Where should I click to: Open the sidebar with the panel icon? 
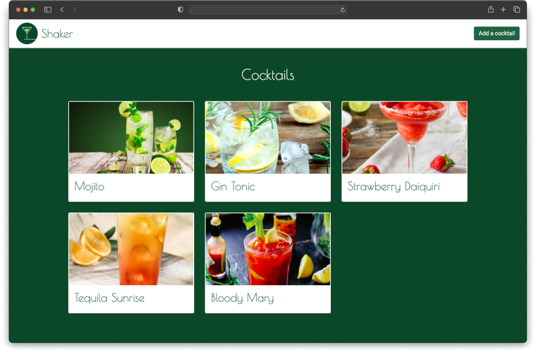click(x=47, y=10)
